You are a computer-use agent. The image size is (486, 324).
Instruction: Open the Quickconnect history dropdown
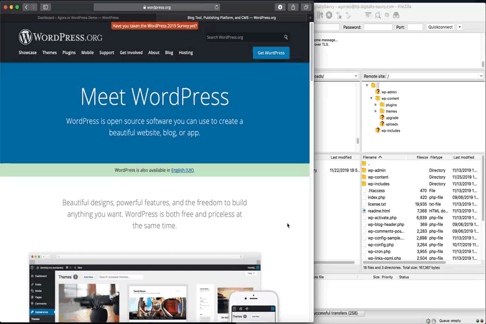coord(460,27)
